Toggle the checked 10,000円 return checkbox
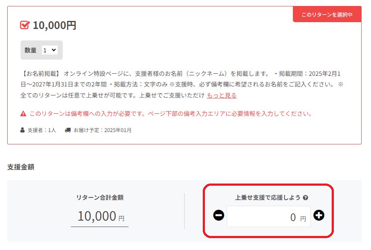 (x=25, y=25)
